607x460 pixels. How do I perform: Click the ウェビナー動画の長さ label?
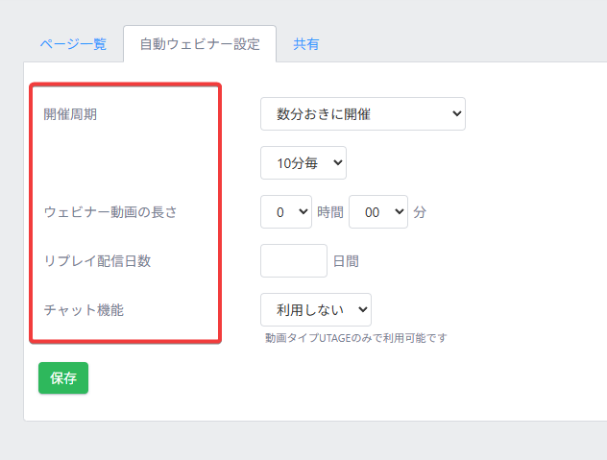click(x=110, y=212)
